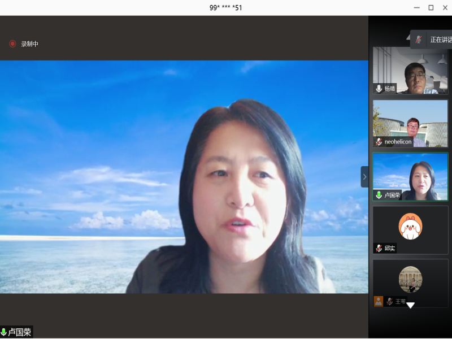The image size is (452, 339).
Task: Click the muted microphone icon in speaking banner
Action: tap(419, 40)
